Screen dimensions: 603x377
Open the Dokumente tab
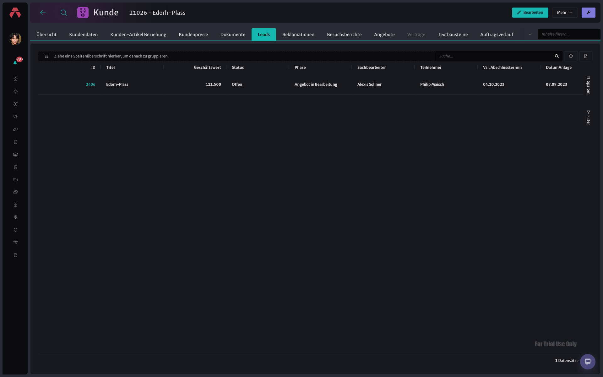[233, 35]
